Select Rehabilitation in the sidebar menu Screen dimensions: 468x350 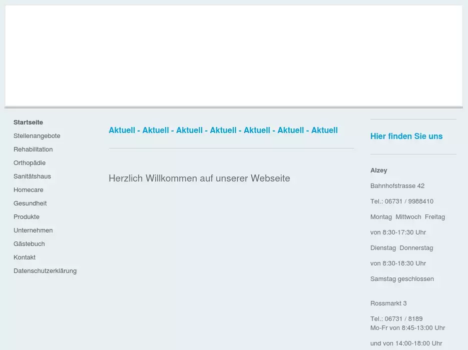click(x=33, y=149)
